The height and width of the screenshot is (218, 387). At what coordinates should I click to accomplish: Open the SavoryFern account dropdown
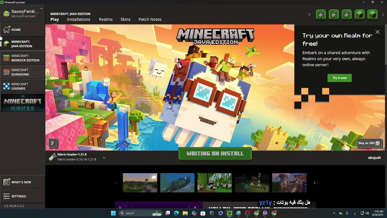[x=41, y=8]
